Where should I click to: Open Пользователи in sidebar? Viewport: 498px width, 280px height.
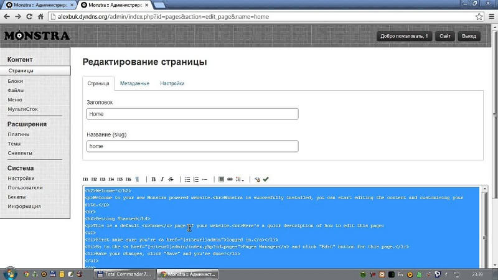25,188
